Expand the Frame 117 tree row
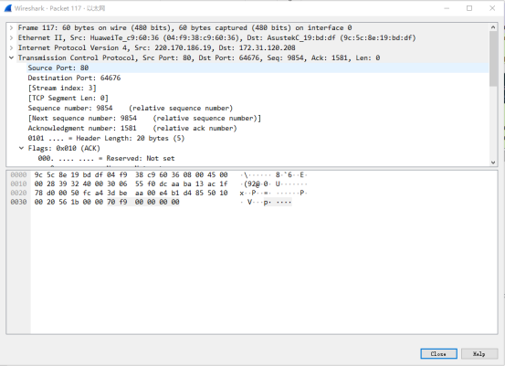This screenshot has height=366, width=505. pos(11,27)
